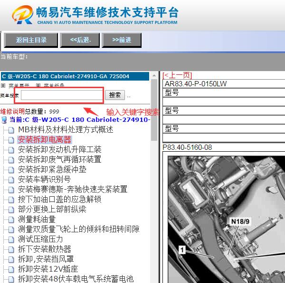Viewport: 285px width, 283px height.
Task: Select the blue vehicle header C 级-W205-C 180 Cabriolet-274910-GA 725004
Action: click(x=75, y=76)
